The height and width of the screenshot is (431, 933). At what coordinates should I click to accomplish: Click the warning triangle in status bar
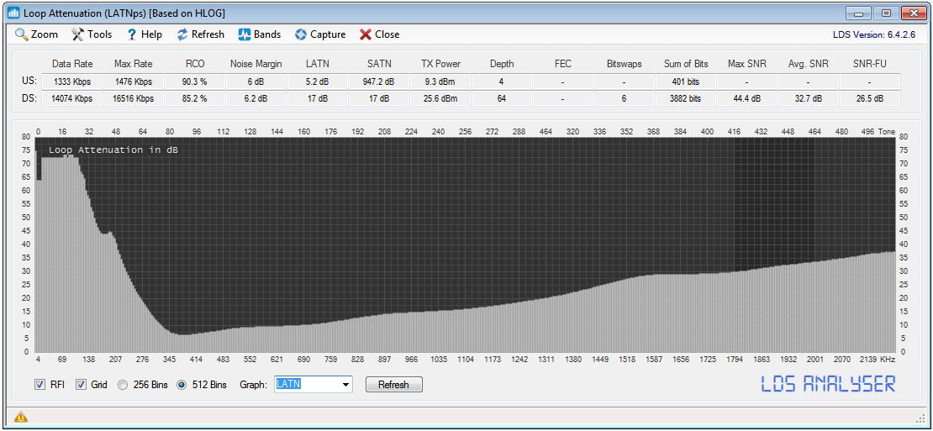coord(20,417)
